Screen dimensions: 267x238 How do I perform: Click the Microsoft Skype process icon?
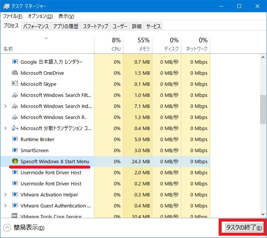(x=15, y=84)
